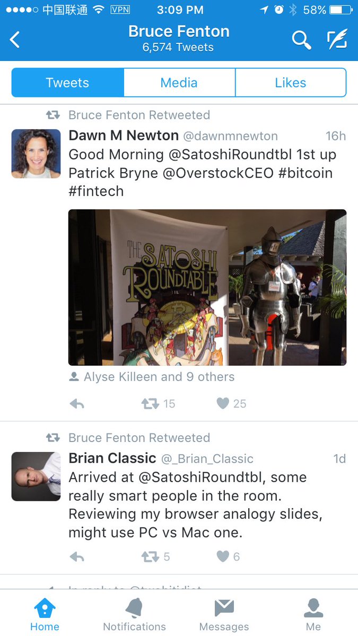Go to the Home tab
Screen dimensions: 358x636
pyautogui.click(x=45, y=615)
